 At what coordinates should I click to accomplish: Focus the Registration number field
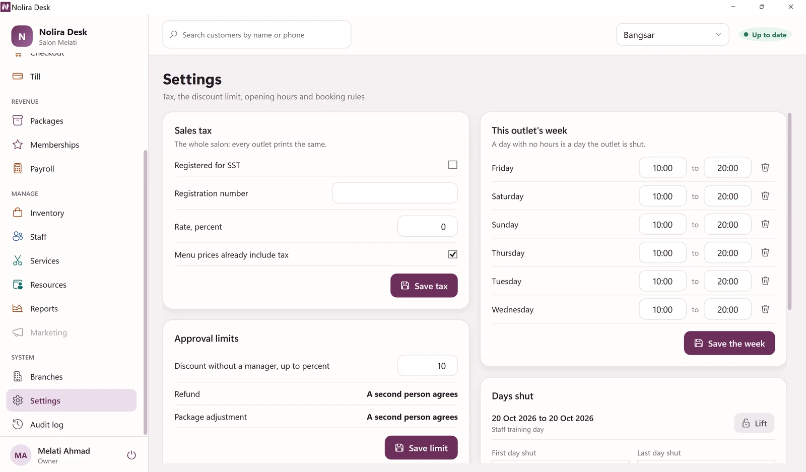click(395, 193)
